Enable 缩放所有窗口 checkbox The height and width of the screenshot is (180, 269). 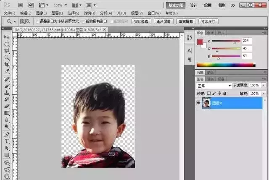[83, 21]
